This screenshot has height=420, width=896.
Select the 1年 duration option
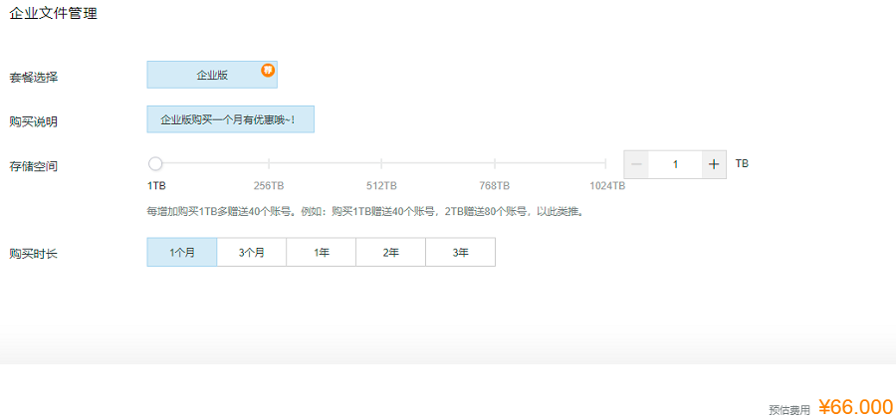[x=321, y=253]
